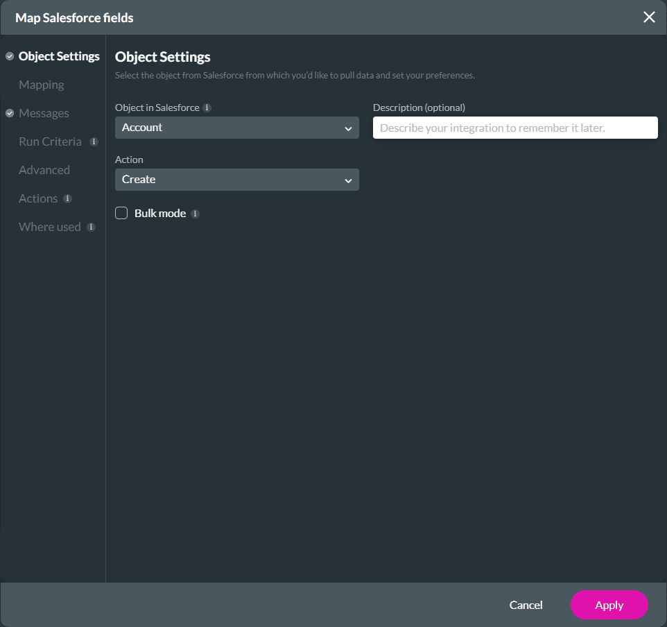The height and width of the screenshot is (627, 667).
Task: Enable the Bulk mode checkbox
Action: click(x=121, y=213)
